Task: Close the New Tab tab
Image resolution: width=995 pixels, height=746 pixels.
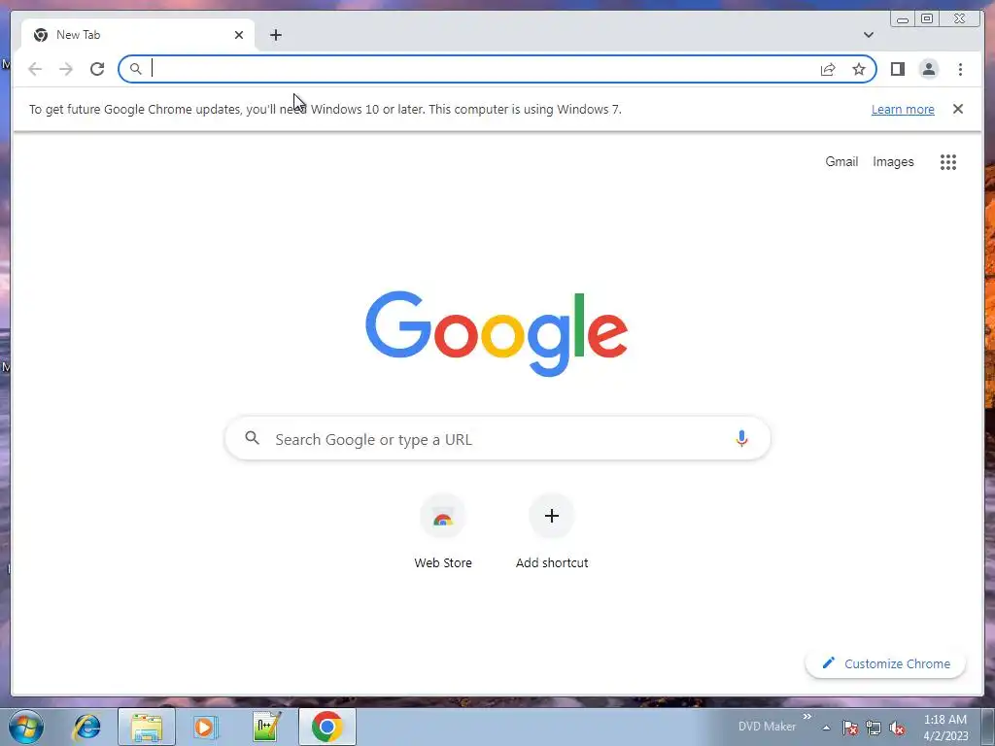Action: (239, 35)
